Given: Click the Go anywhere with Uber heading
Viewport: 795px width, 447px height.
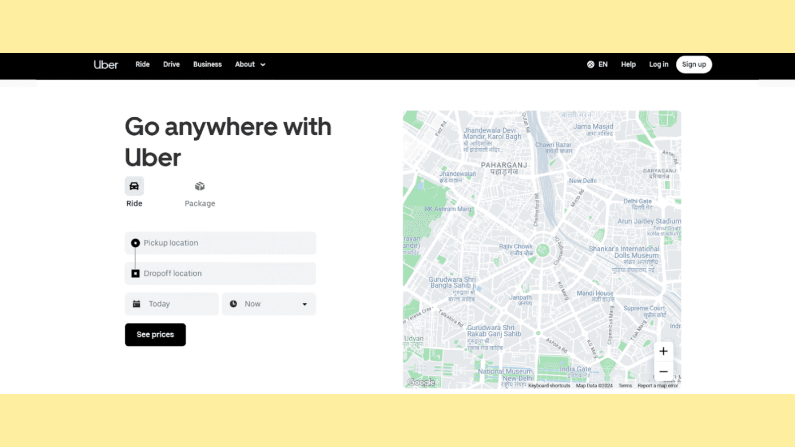Looking at the screenshot, I should pos(228,142).
